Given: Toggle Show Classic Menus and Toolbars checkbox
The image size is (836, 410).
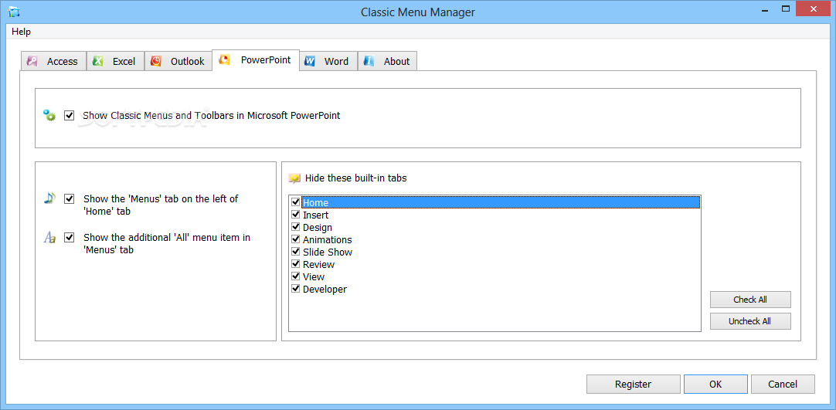Looking at the screenshot, I should (69, 115).
